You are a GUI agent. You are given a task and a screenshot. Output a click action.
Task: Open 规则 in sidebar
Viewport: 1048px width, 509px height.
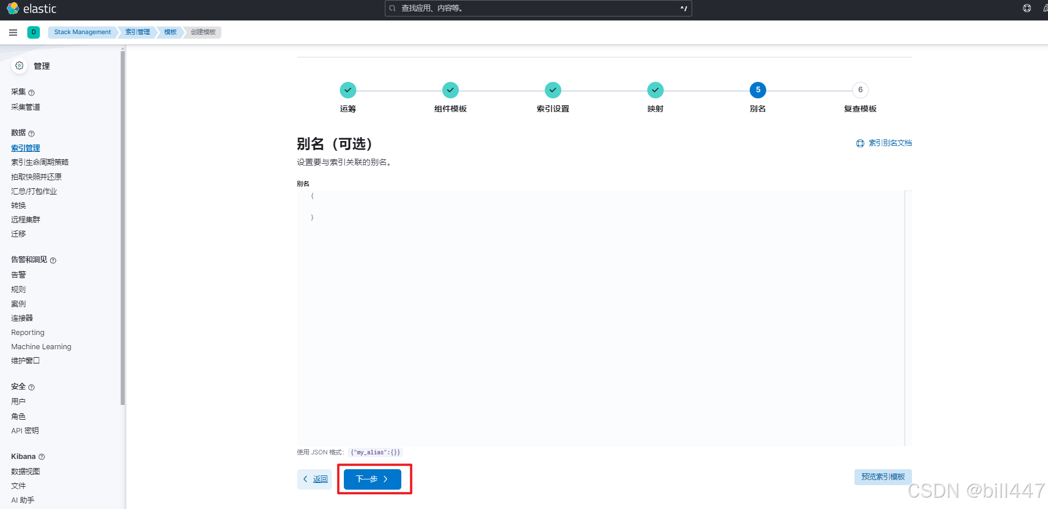tap(18, 289)
